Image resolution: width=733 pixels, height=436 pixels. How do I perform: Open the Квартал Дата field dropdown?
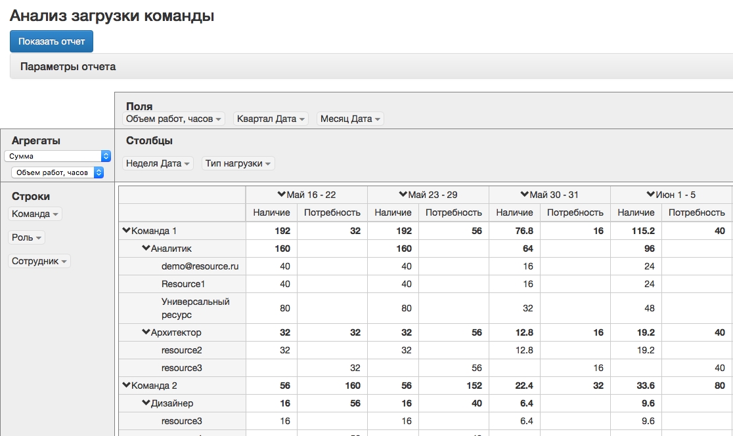coord(272,119)
